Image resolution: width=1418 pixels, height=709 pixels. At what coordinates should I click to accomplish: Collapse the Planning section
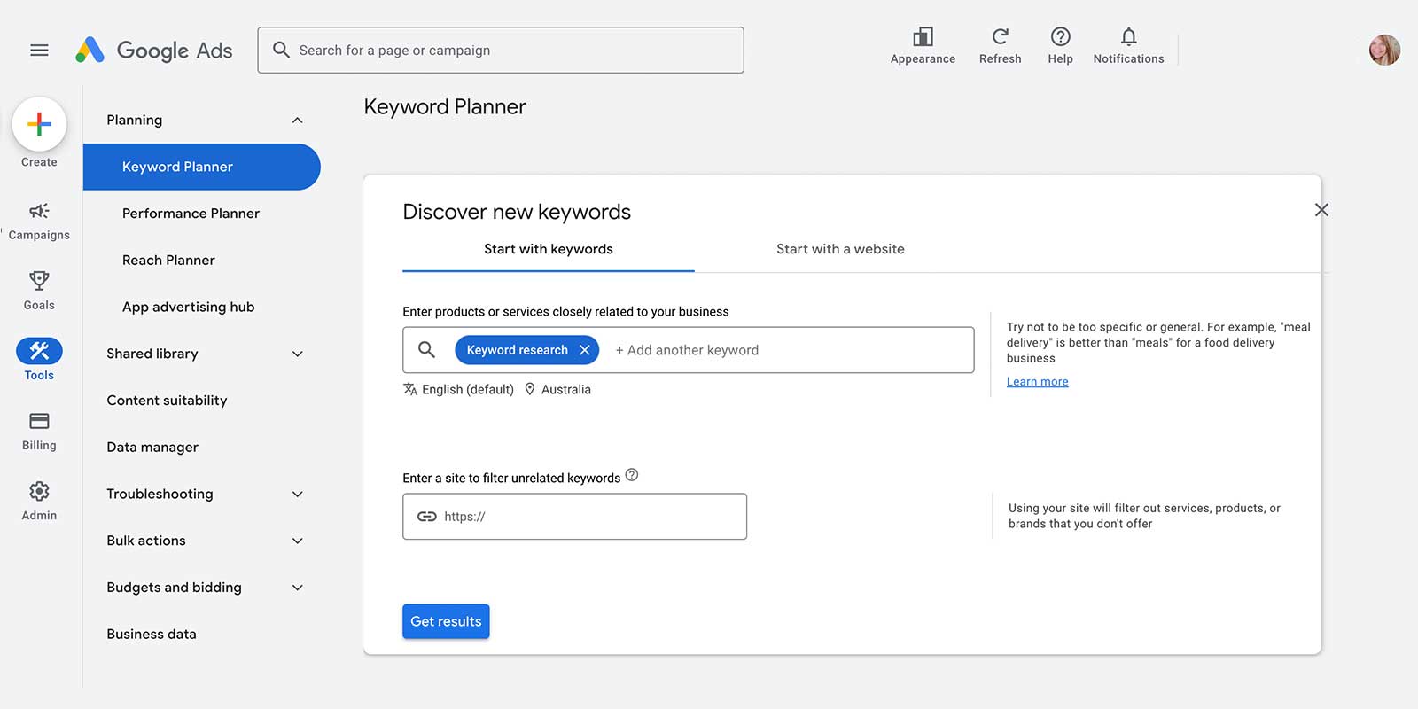[x=298, y=121]
